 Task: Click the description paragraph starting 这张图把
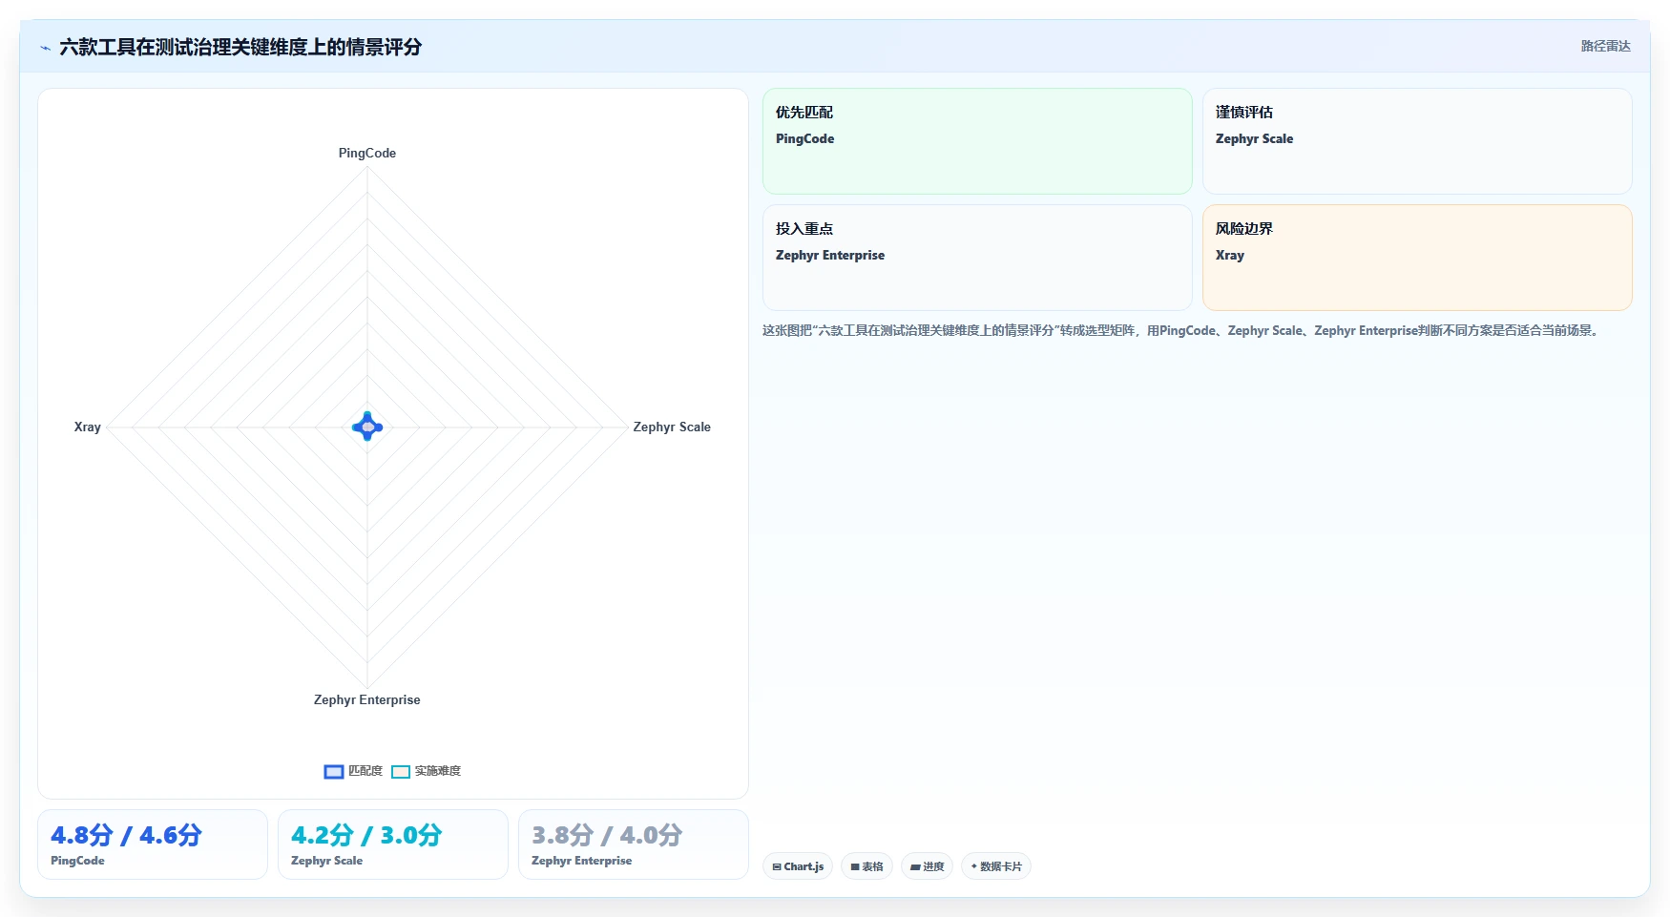coord(1182,330)
